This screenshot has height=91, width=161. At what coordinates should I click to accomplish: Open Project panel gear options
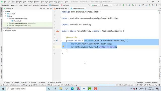(48, 8)
